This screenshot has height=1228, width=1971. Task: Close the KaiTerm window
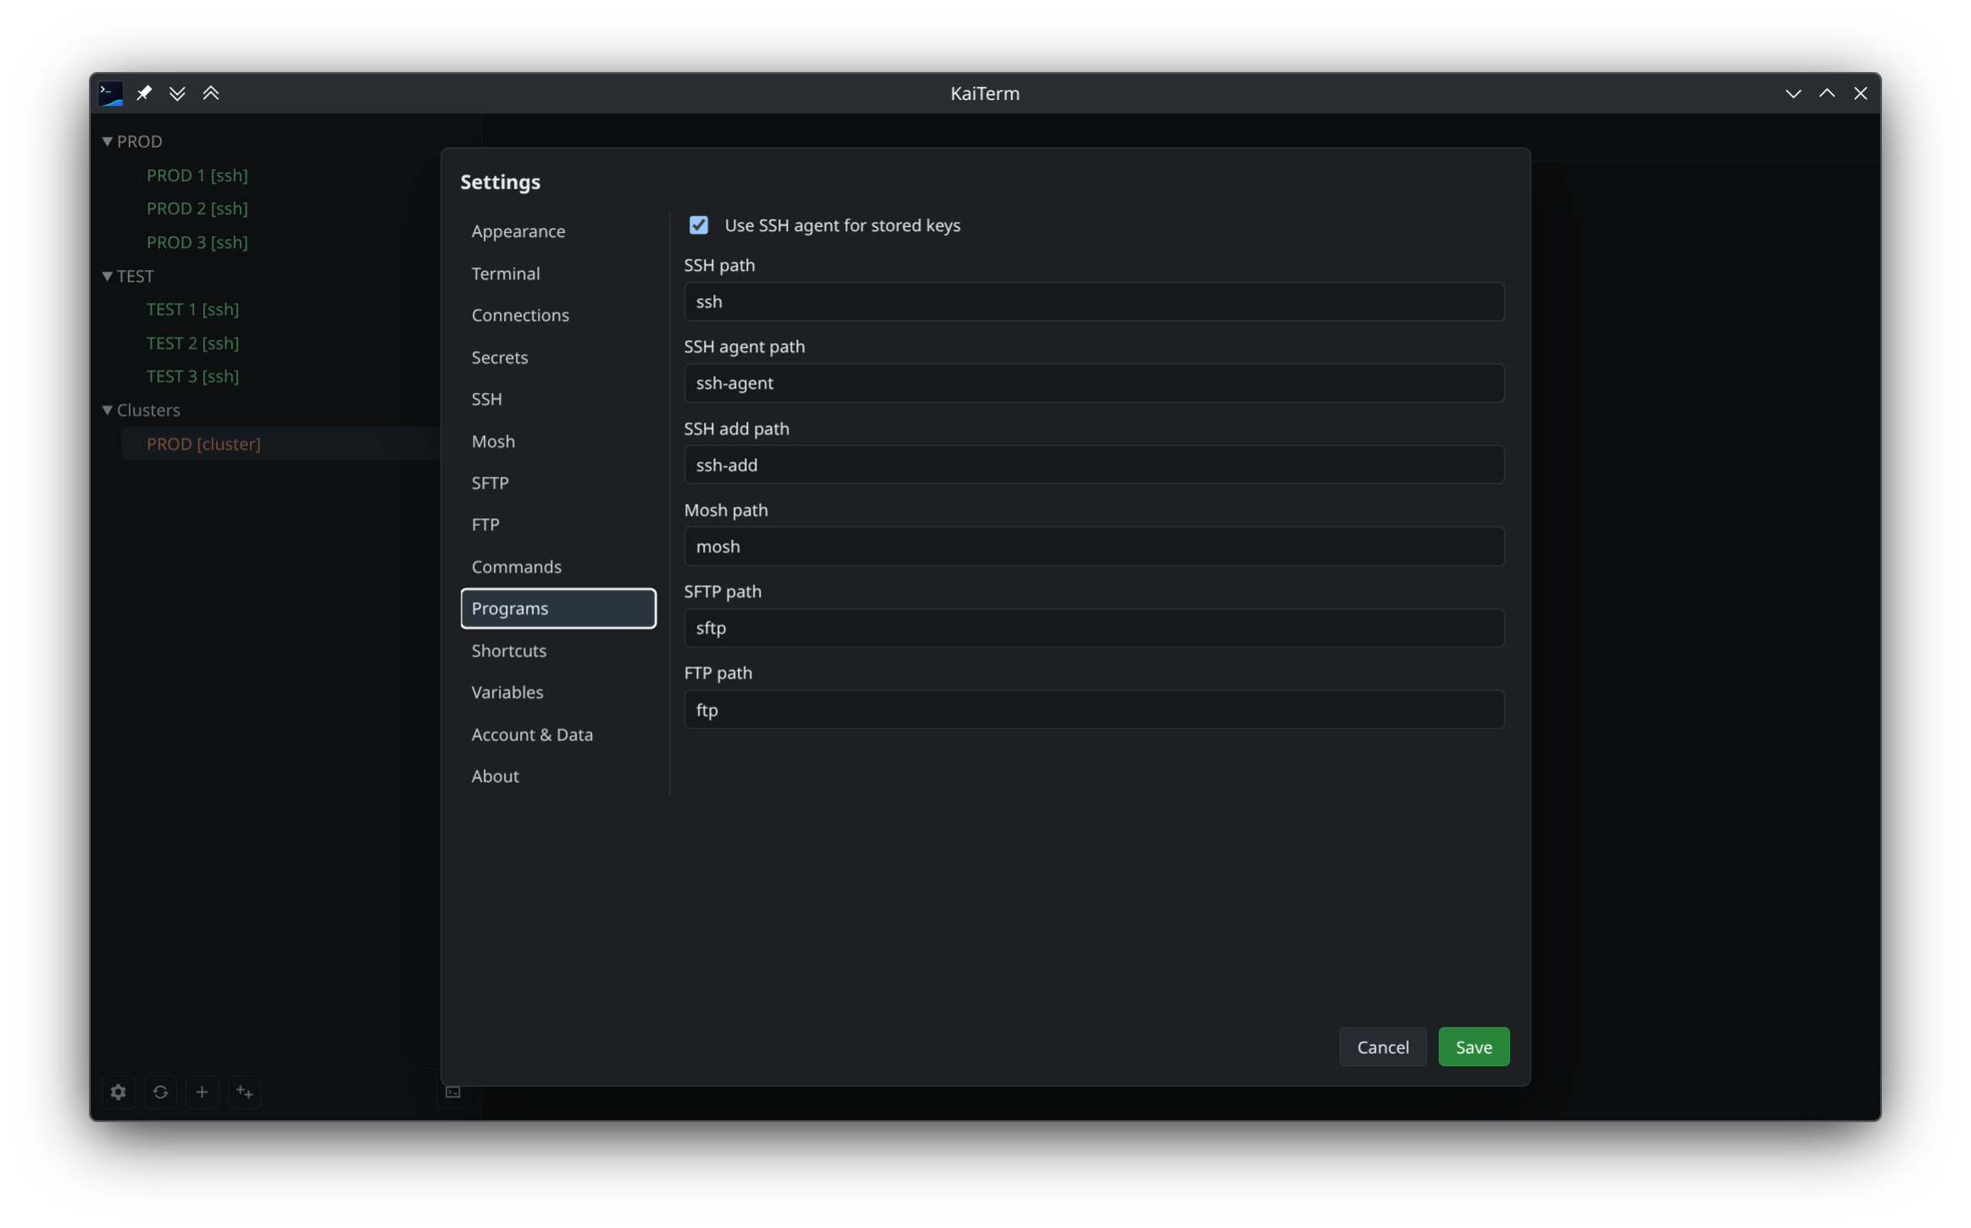point(1860,93)
